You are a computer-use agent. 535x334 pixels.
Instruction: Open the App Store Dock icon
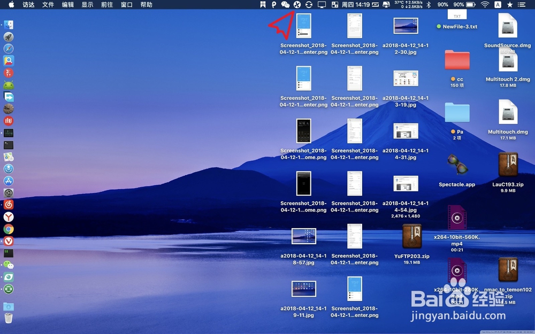pyautogui.click(x=9, y=181)
